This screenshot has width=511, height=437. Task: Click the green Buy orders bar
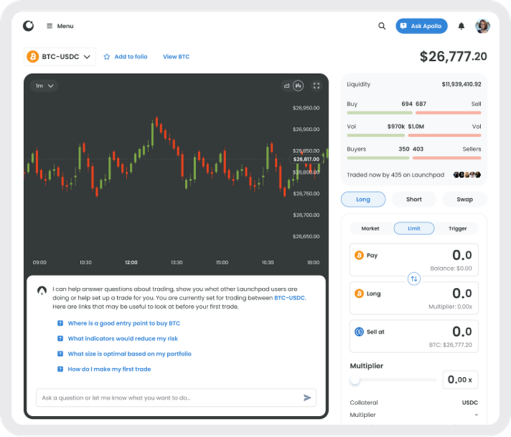click(380, 113)
